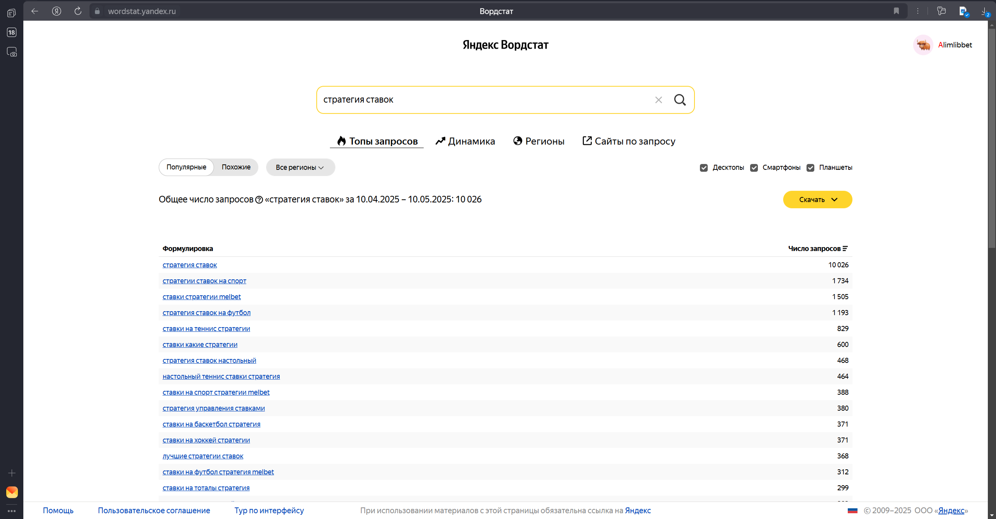Click the Alimlibbet profile avatar
Image resolution: width=996 pixels, height=519 pixels.
point(923,45)
